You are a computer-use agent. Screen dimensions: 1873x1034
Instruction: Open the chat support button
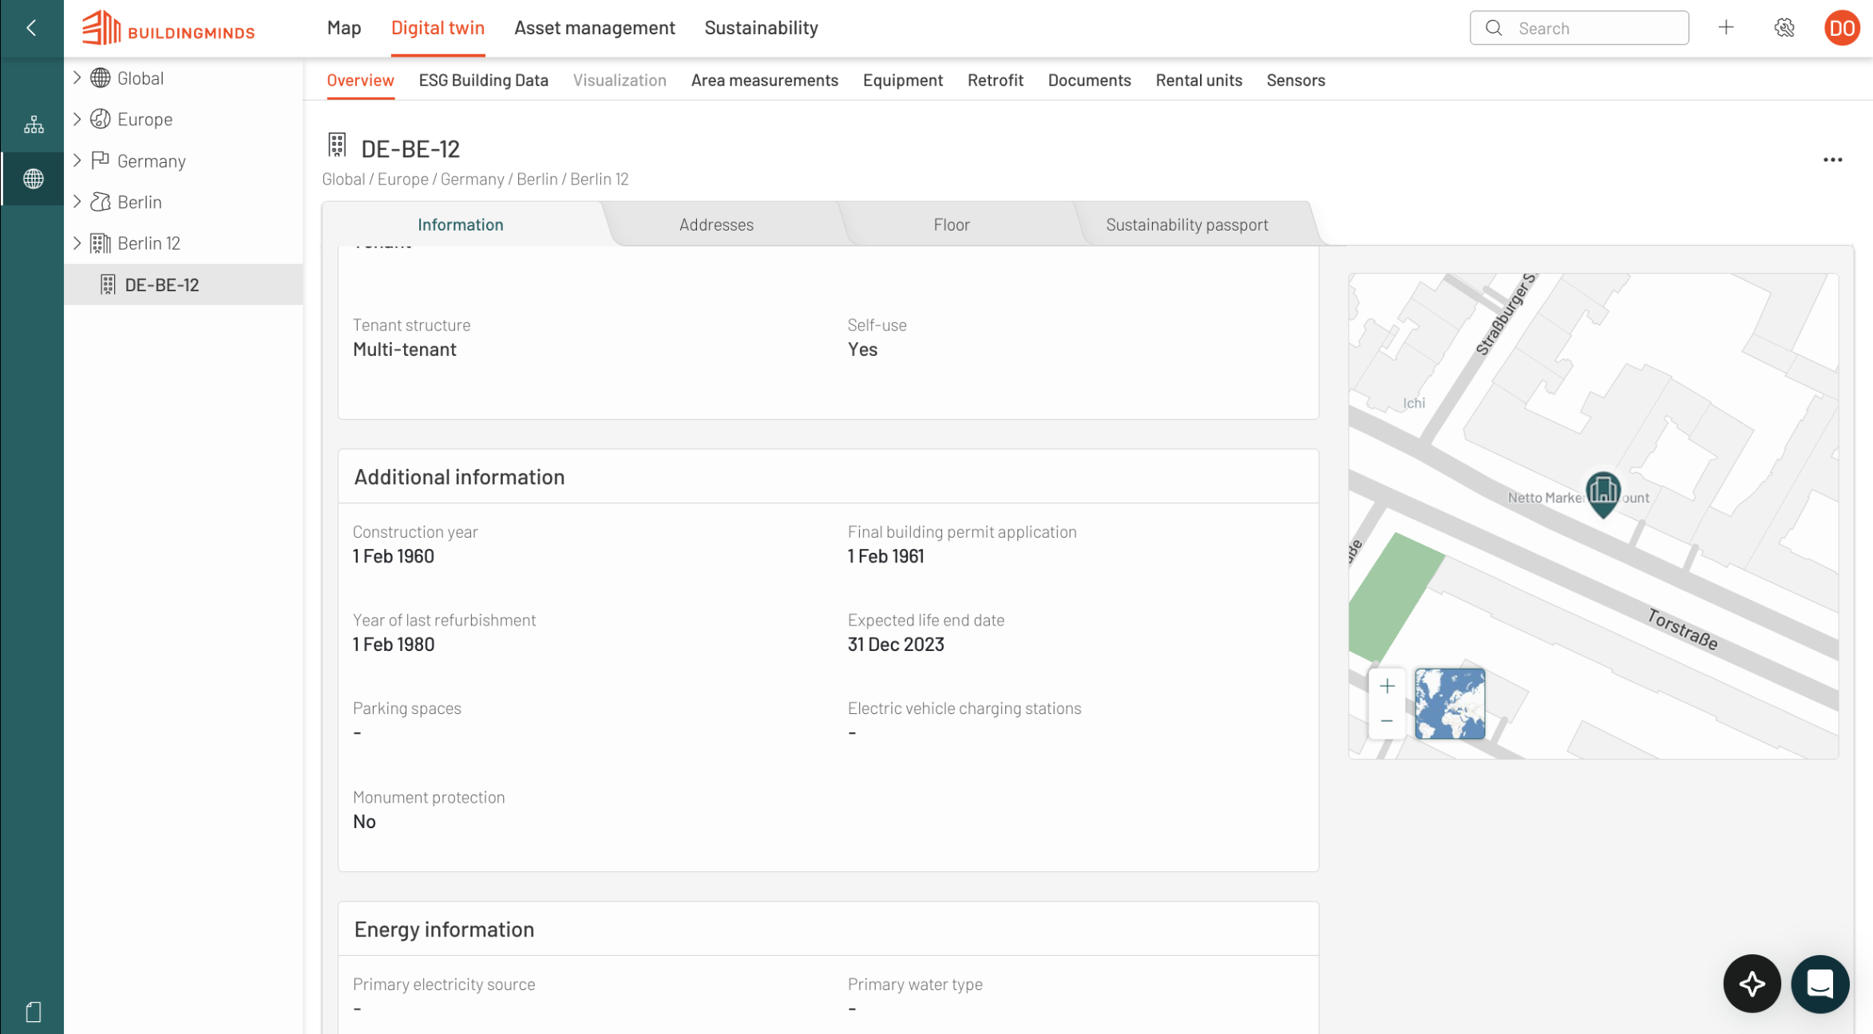(x=1820, y=984)
